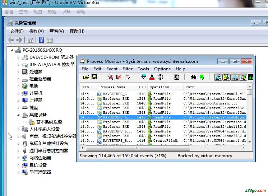Toggle Show File System Activity button
The height and width of the screenshot is (196, 268).
coord(226,77)
